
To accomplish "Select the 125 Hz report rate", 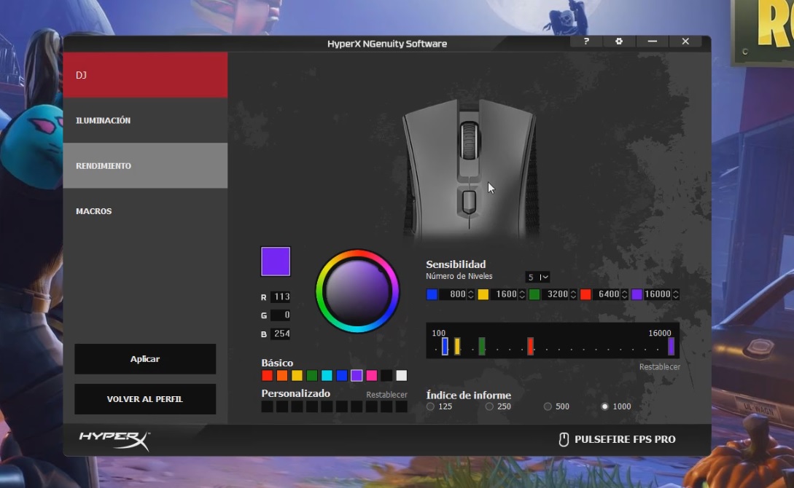I will 430,406.
